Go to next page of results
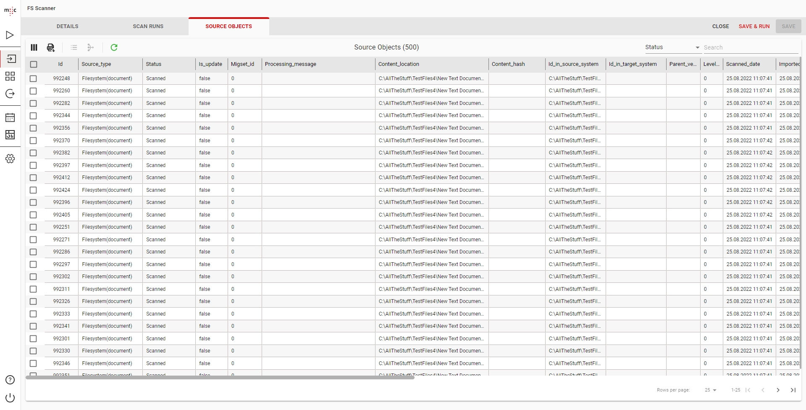806x410 pixels. point(778,390)
